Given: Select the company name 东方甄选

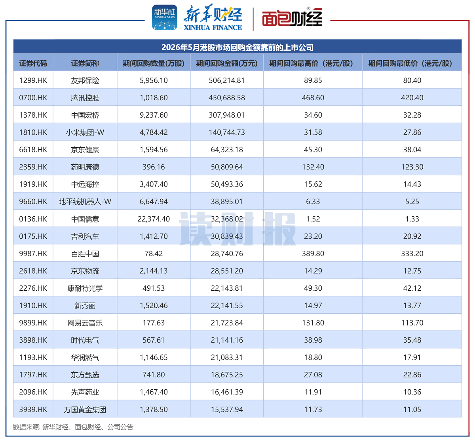Looking at the screenshot, I should (x=85, y=375).
